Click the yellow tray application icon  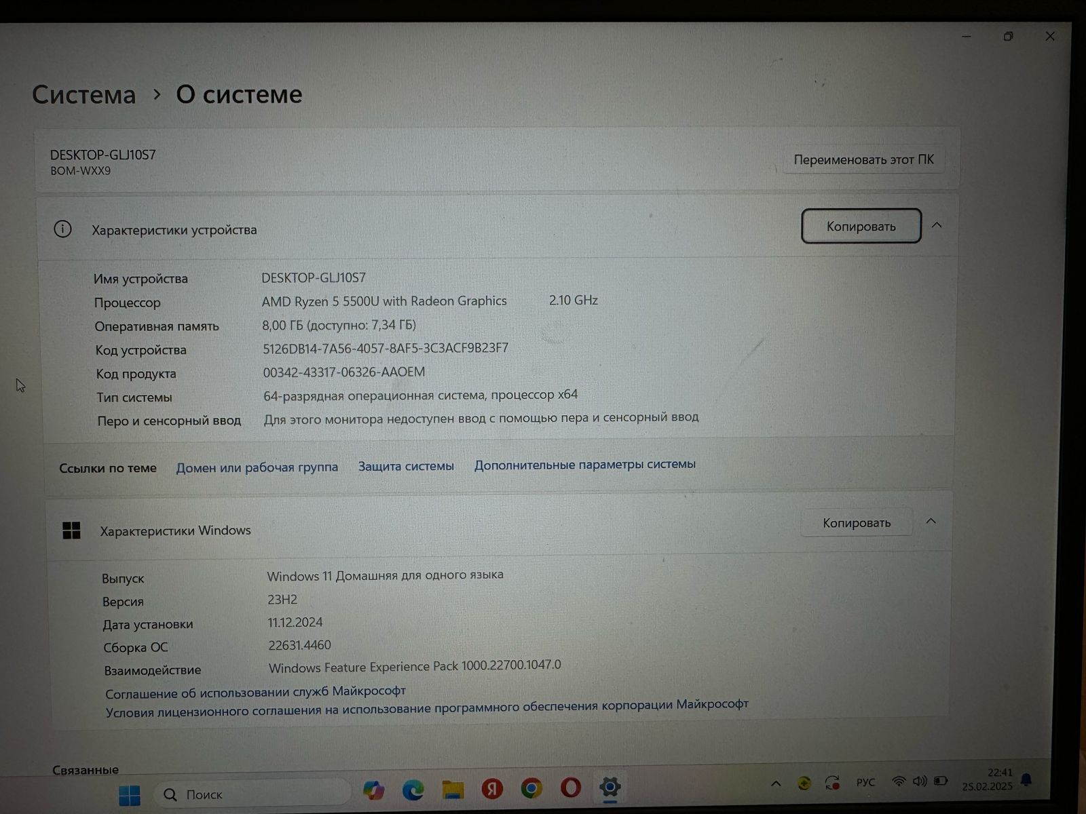click(x=804, y=783)
